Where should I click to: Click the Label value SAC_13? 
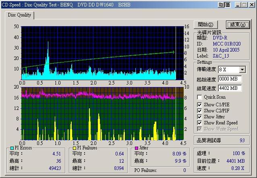click(221, 56)
